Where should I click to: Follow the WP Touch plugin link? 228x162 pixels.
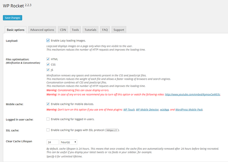coord(129,110)
